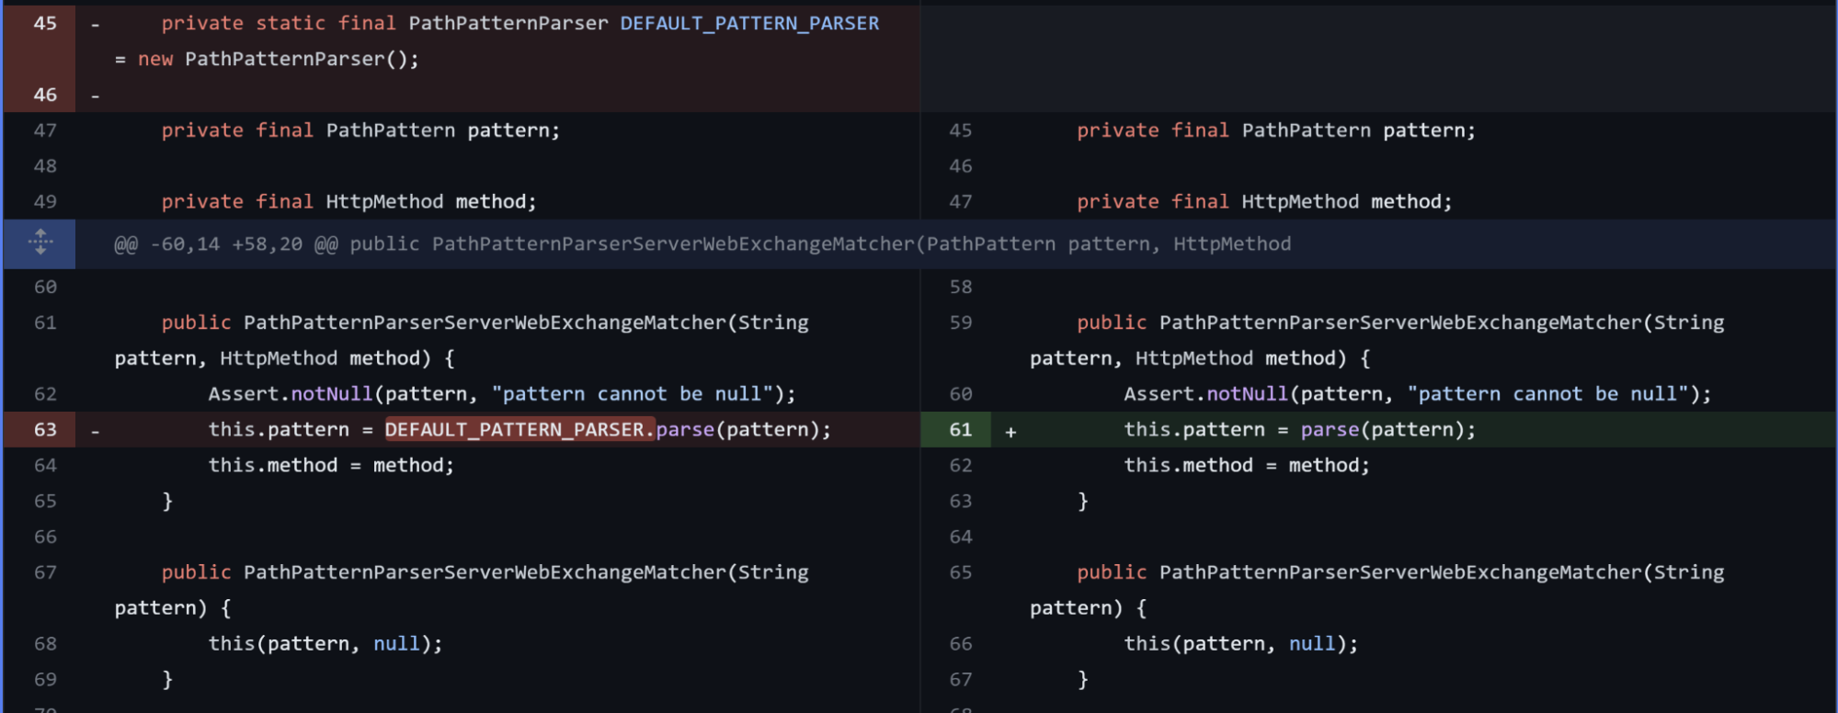Click new-file line number 58
Viewport: 1838px width, 713px height.
(961, 288)
